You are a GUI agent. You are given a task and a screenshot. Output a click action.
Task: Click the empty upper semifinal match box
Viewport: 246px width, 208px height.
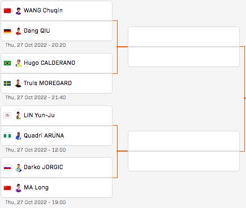point(184,47)
